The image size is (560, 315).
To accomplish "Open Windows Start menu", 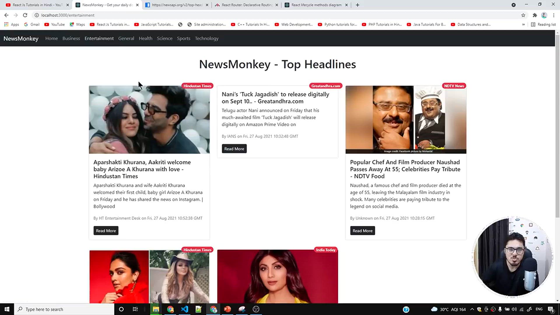I will tap(7, 309).
